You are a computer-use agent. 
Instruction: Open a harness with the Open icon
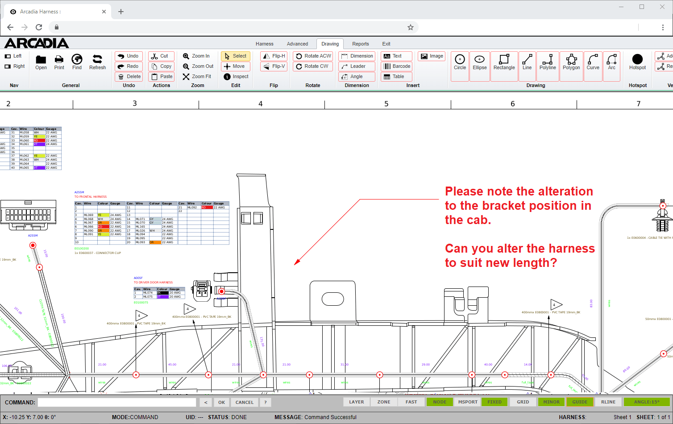[41, 62]
